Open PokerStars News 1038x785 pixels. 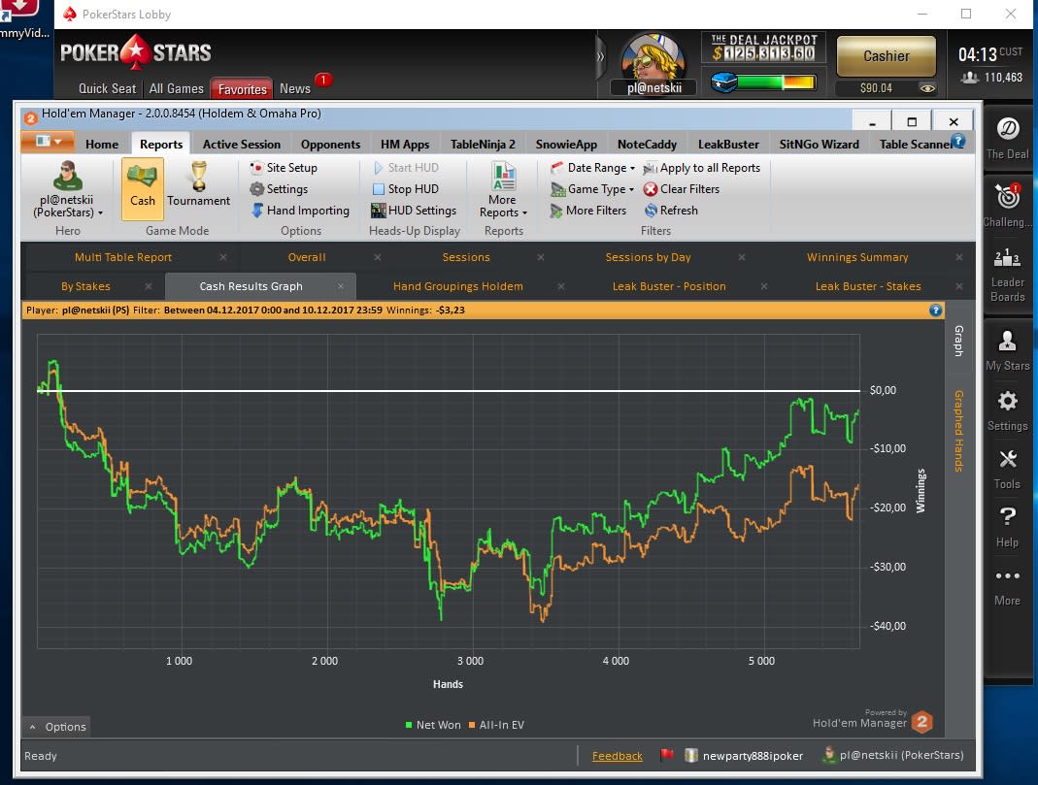point(294,88)
